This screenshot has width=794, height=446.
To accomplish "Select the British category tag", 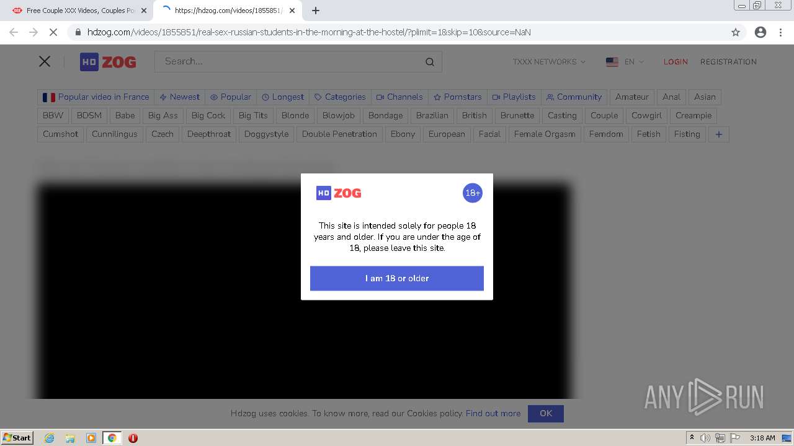I will click(475, 116).
